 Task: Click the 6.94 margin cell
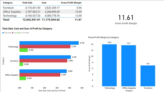pos(79,8)
